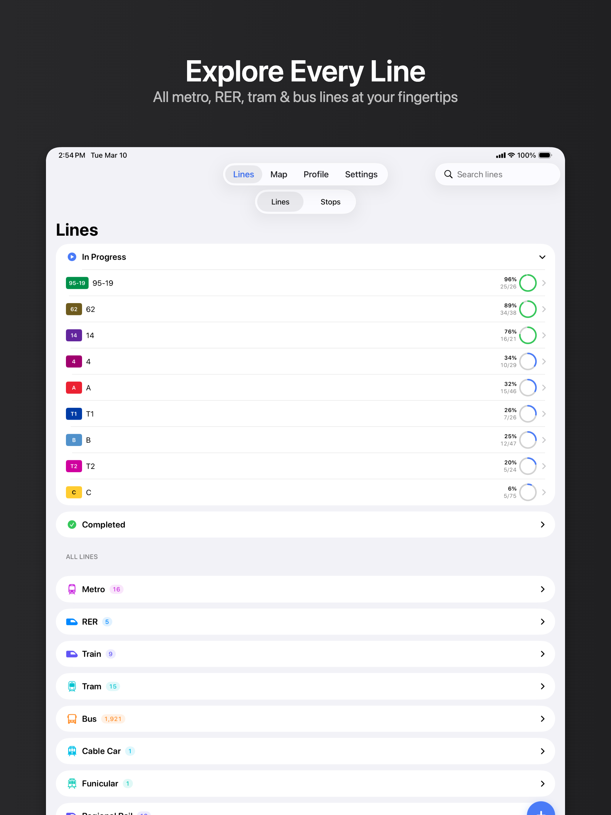
Task: Open the Settings tab
Action: (361, 174)
